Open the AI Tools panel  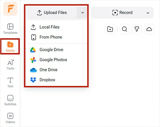(x=10, y=65)
